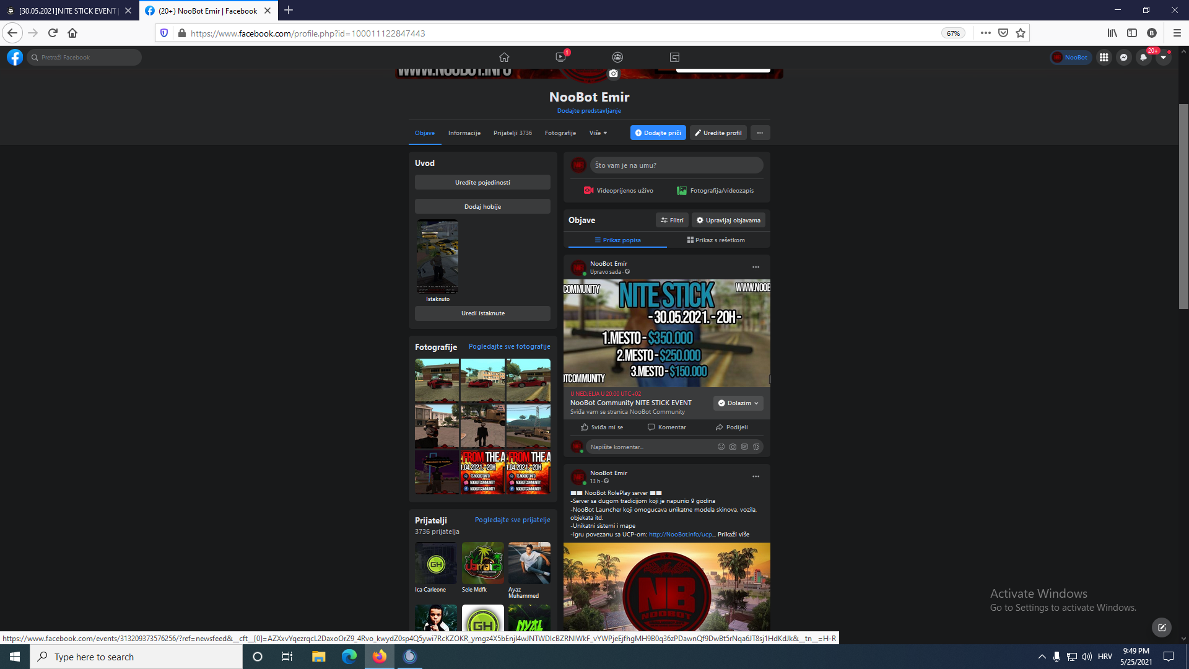This screenshot has height=669, width=1189.
Task: Bookmark this page with star icon
Action: pyautogui.click(x=1021, y=33)
